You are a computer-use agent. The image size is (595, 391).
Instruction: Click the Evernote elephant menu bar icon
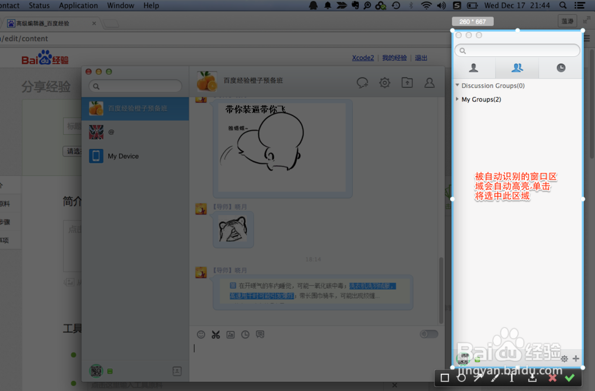[x=355, y=5]
